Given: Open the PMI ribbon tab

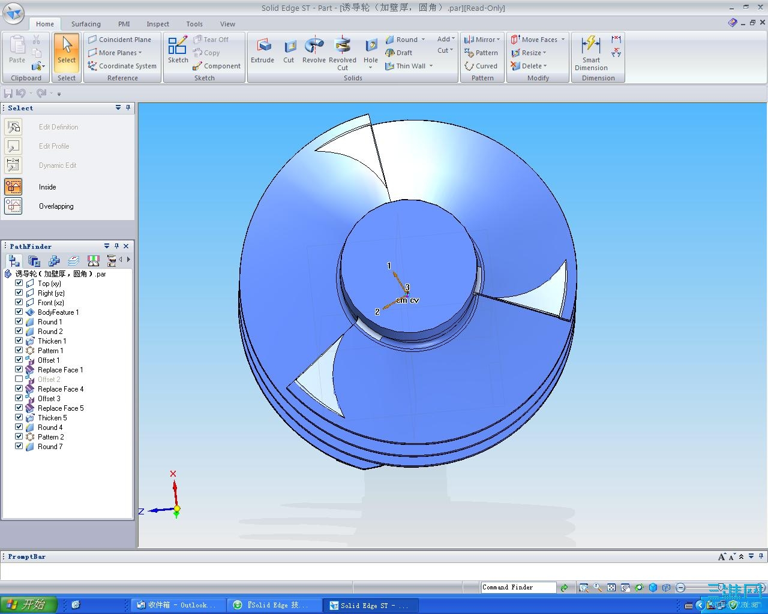Looking at the screenshot, I should pos(124,24).
